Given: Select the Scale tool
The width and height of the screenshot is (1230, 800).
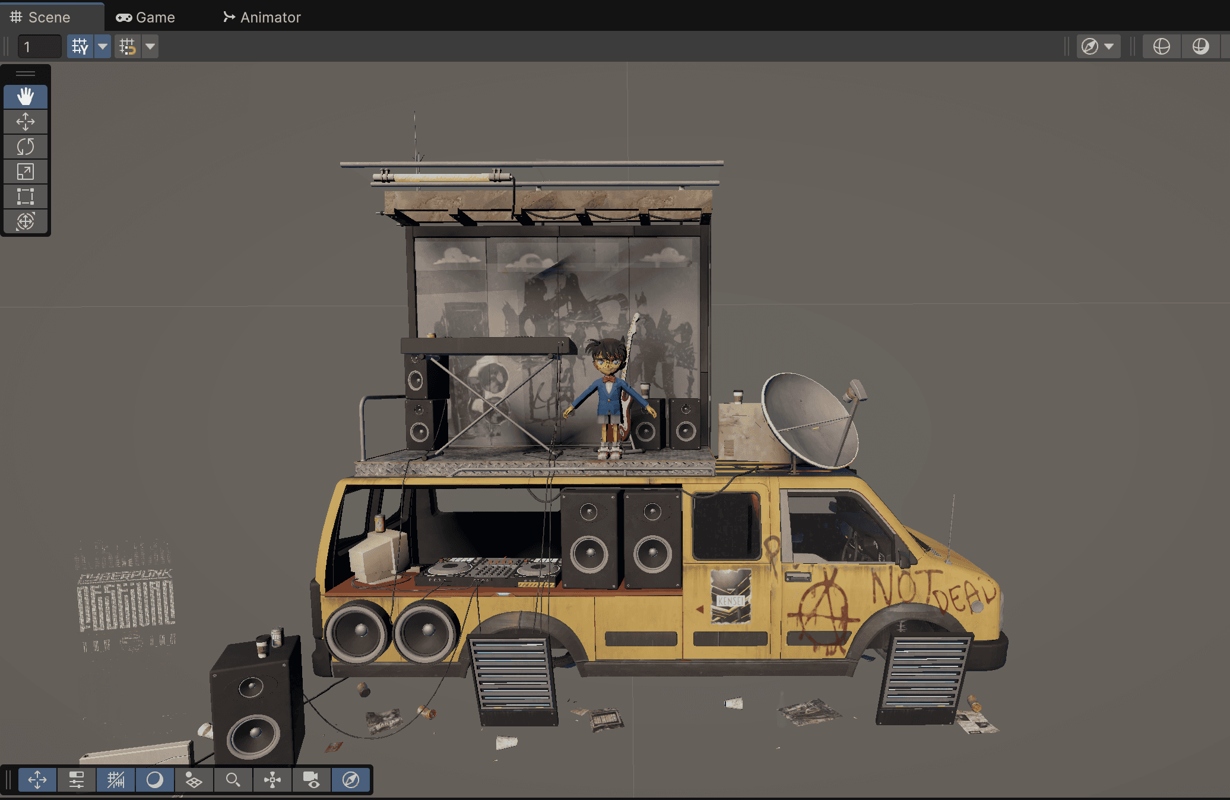Looking at the screenshot, I should click(26, 172).
